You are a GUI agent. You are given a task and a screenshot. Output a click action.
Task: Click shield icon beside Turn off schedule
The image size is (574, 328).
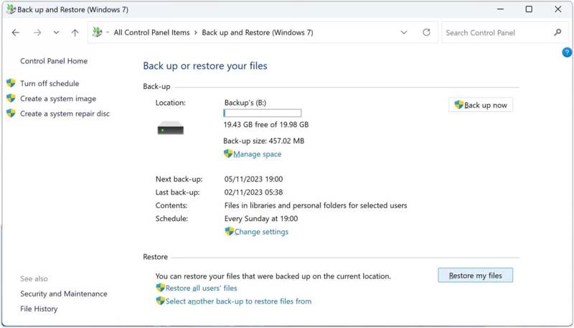coord(11,83)
